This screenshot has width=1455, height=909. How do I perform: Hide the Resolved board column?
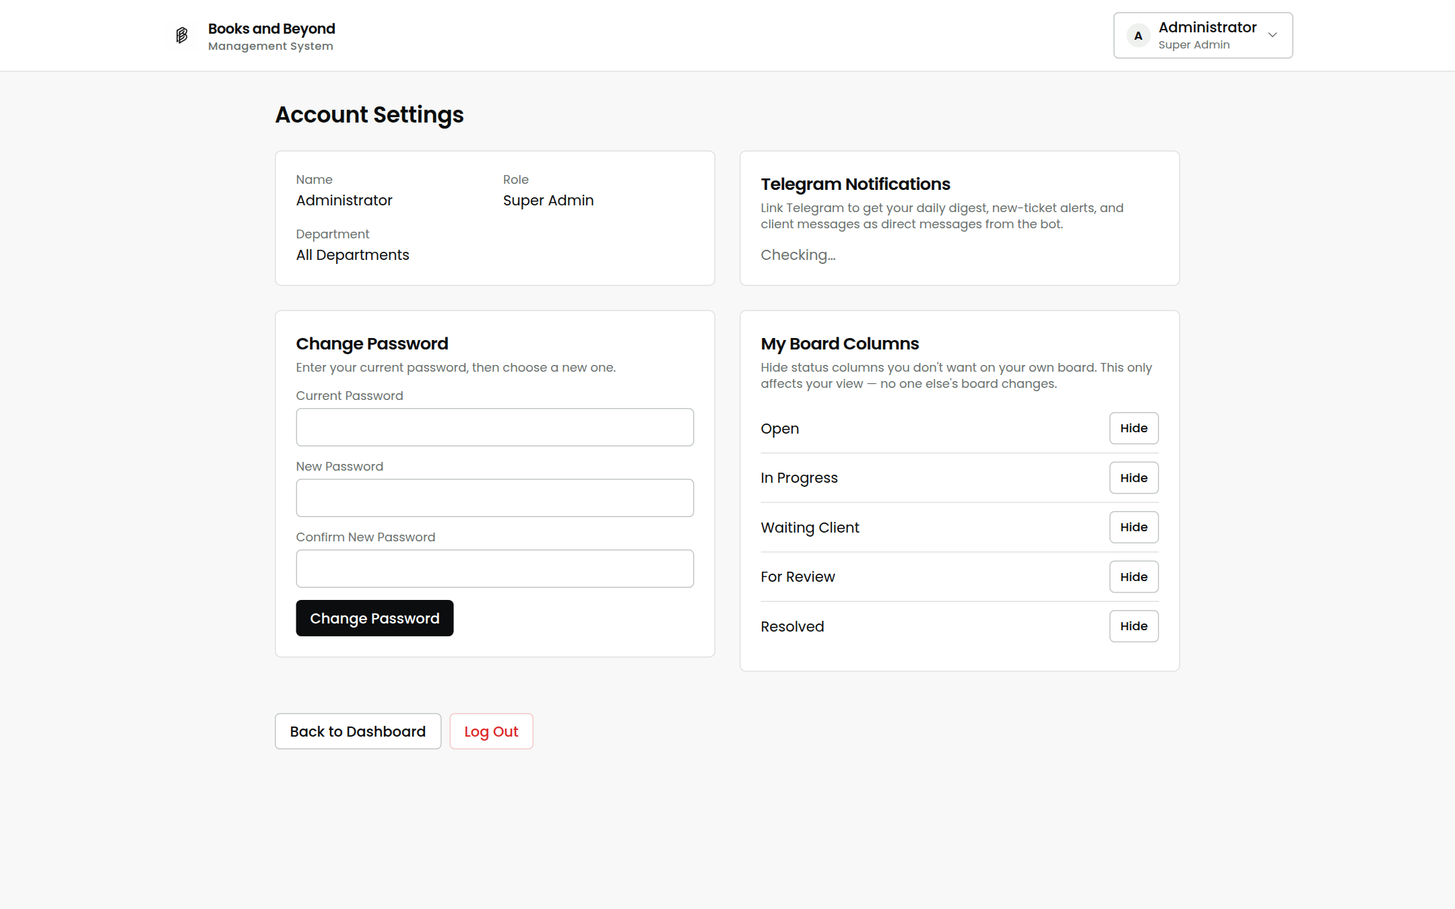pos(1134,626)
